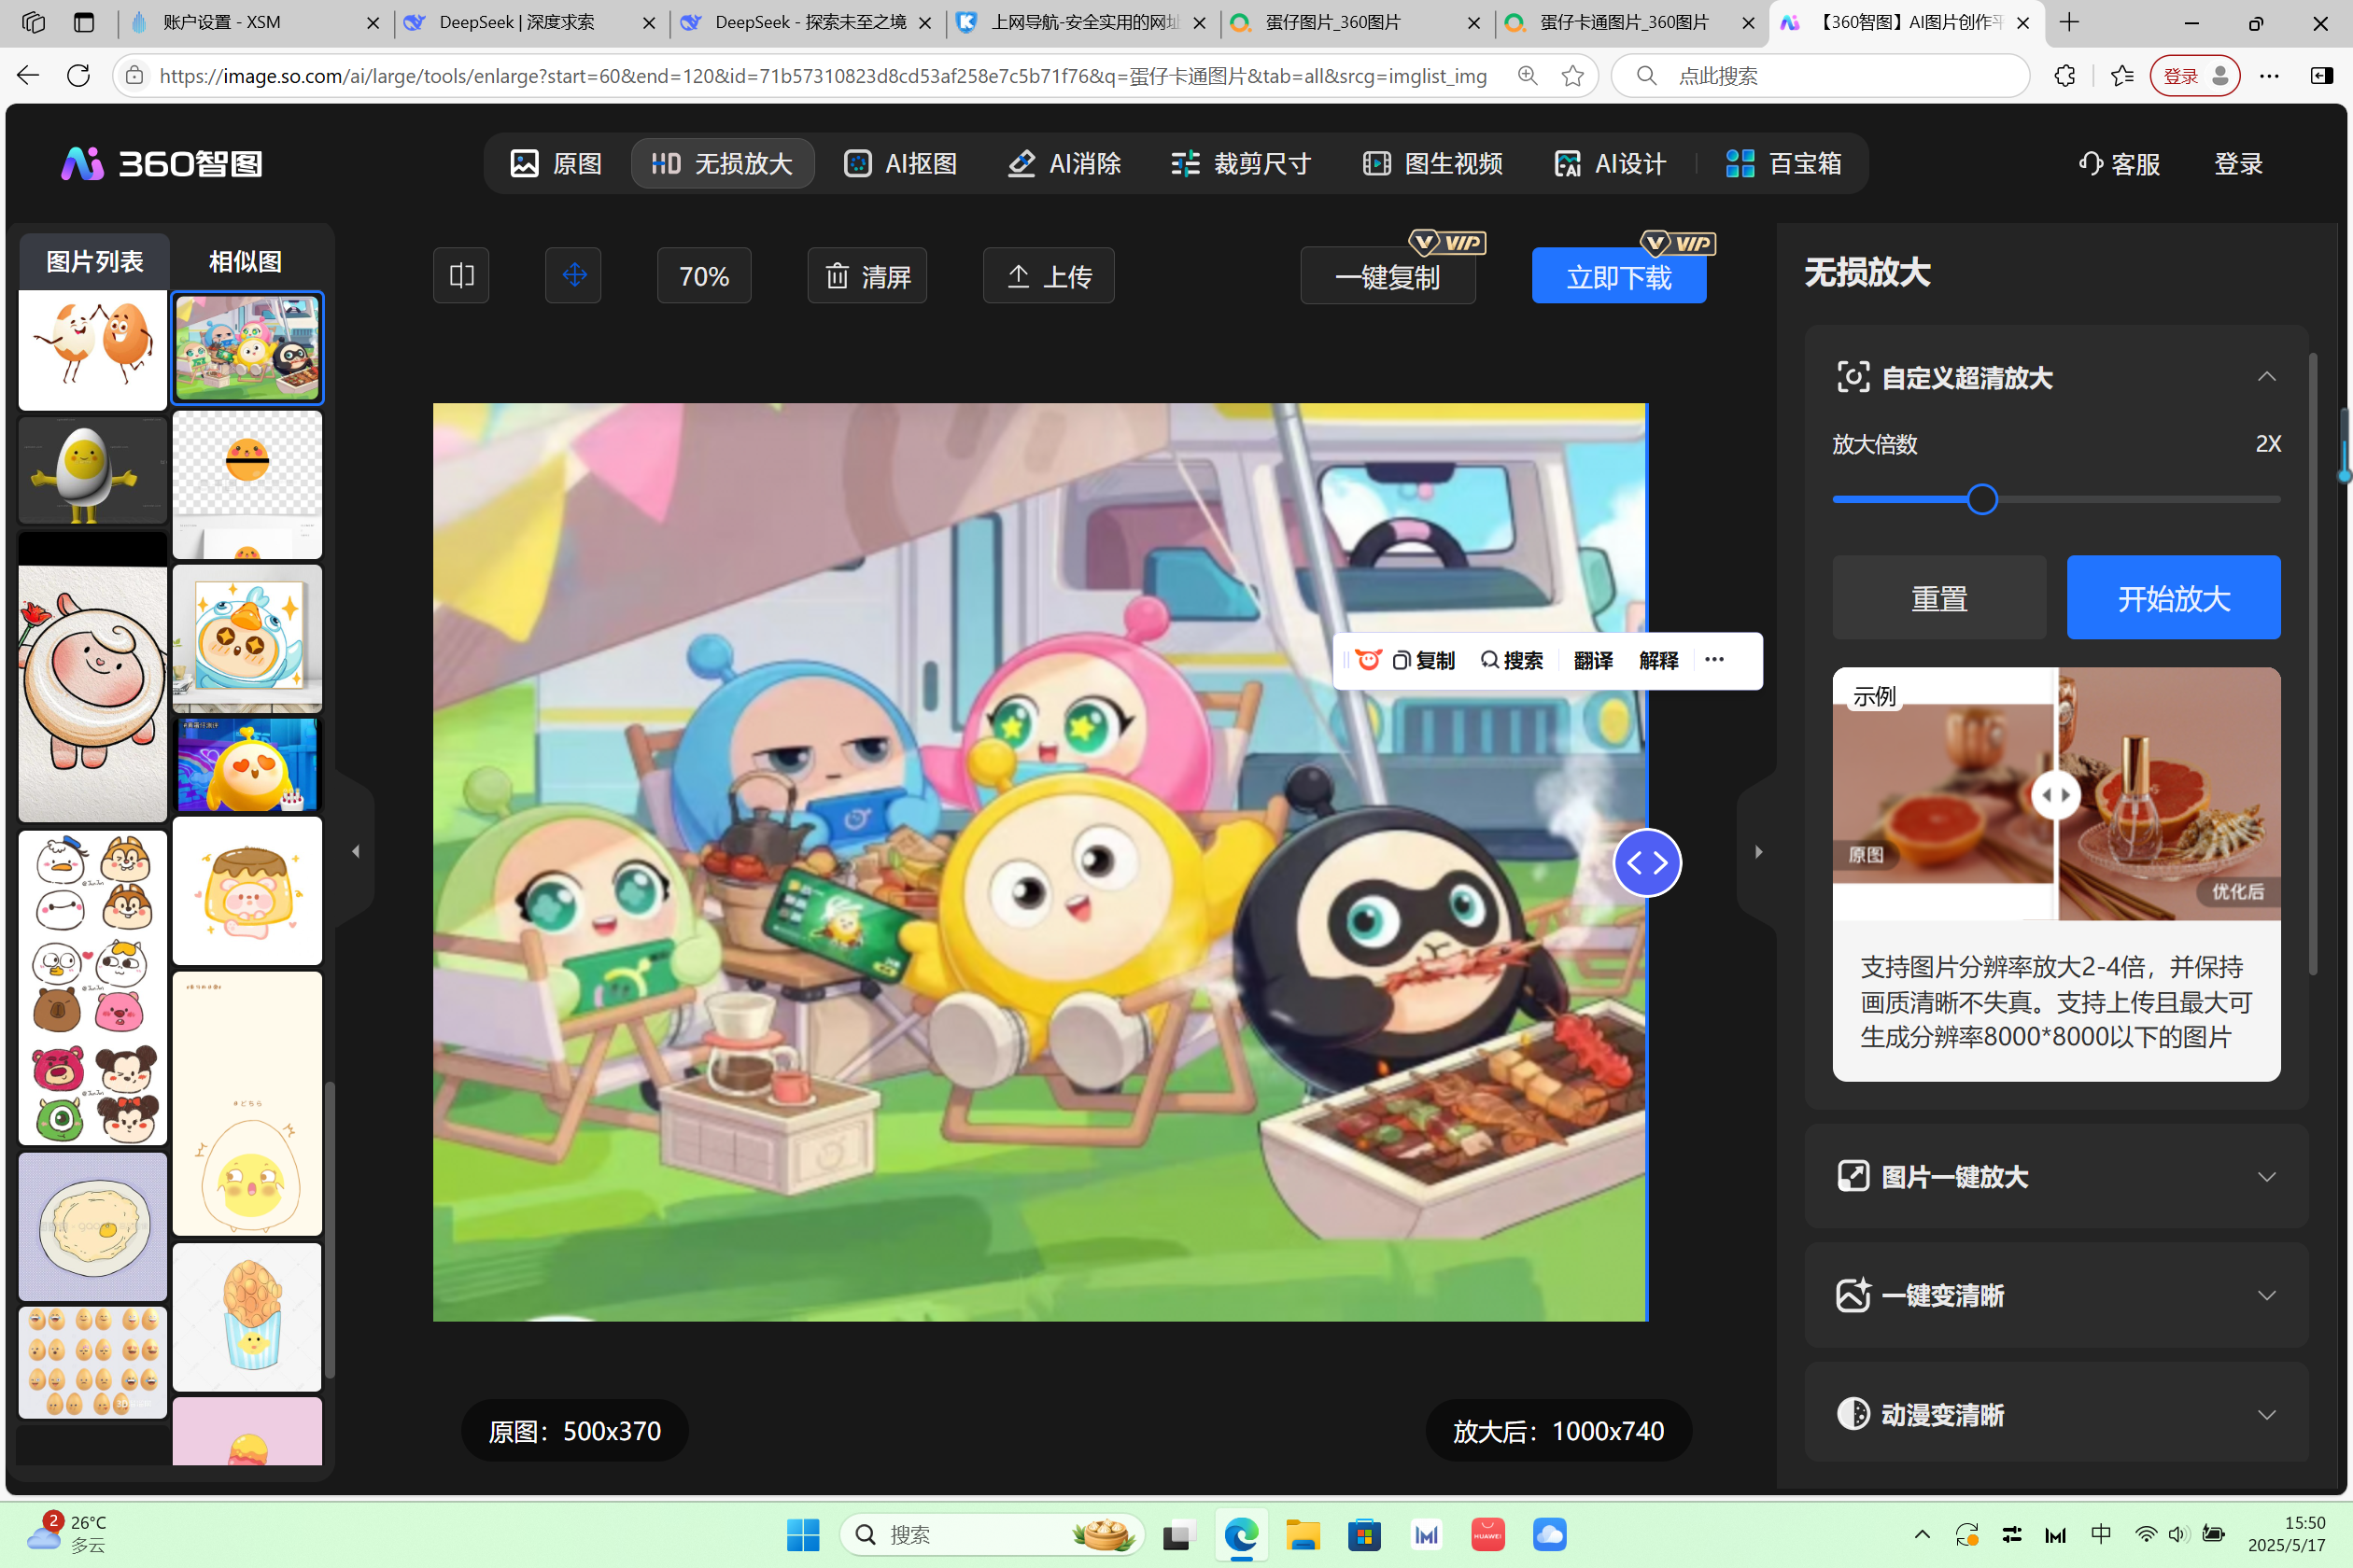Collapse the right settings panel arrow

(1759, 851)
